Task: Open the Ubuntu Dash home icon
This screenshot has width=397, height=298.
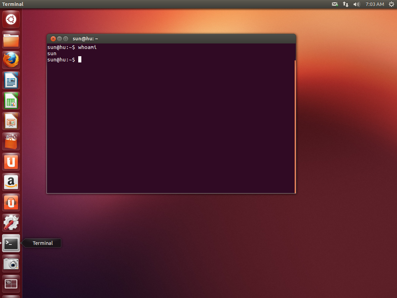Action: pyautogui.click(x=11, y=19)
